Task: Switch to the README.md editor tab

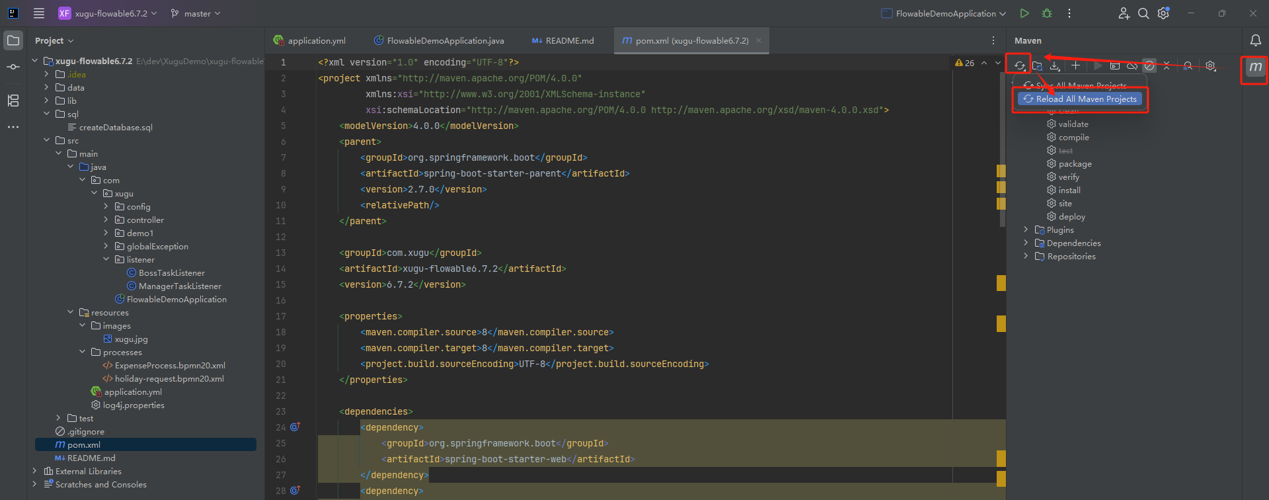Action: [x=563, y=41]
